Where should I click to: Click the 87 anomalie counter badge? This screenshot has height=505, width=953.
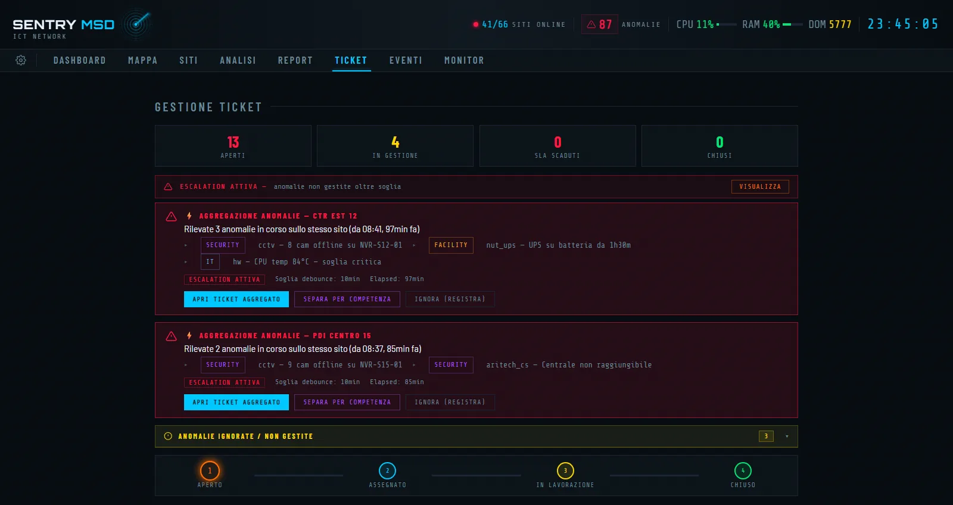(600, 24)
